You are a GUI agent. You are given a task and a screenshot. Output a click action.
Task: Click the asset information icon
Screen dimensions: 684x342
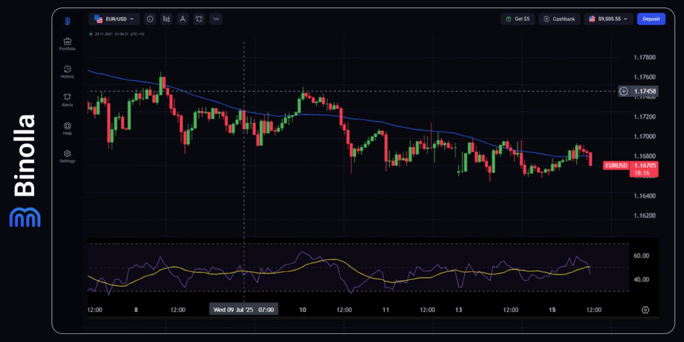(x=150, y=19)
